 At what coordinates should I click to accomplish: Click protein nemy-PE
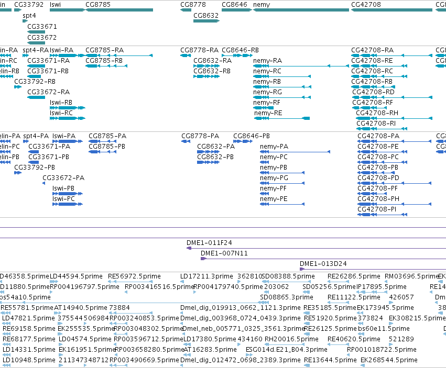282,204
